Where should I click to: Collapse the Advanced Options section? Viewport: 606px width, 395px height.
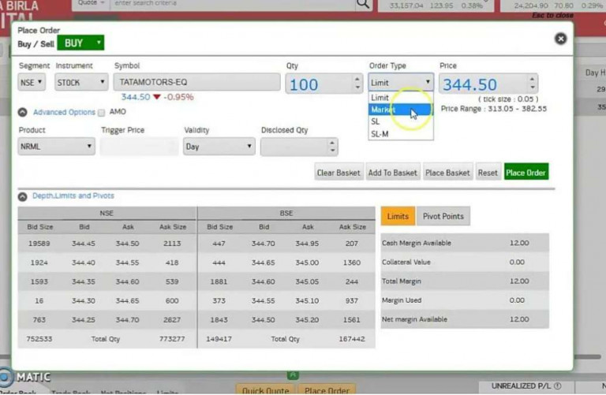click(23, 113)
